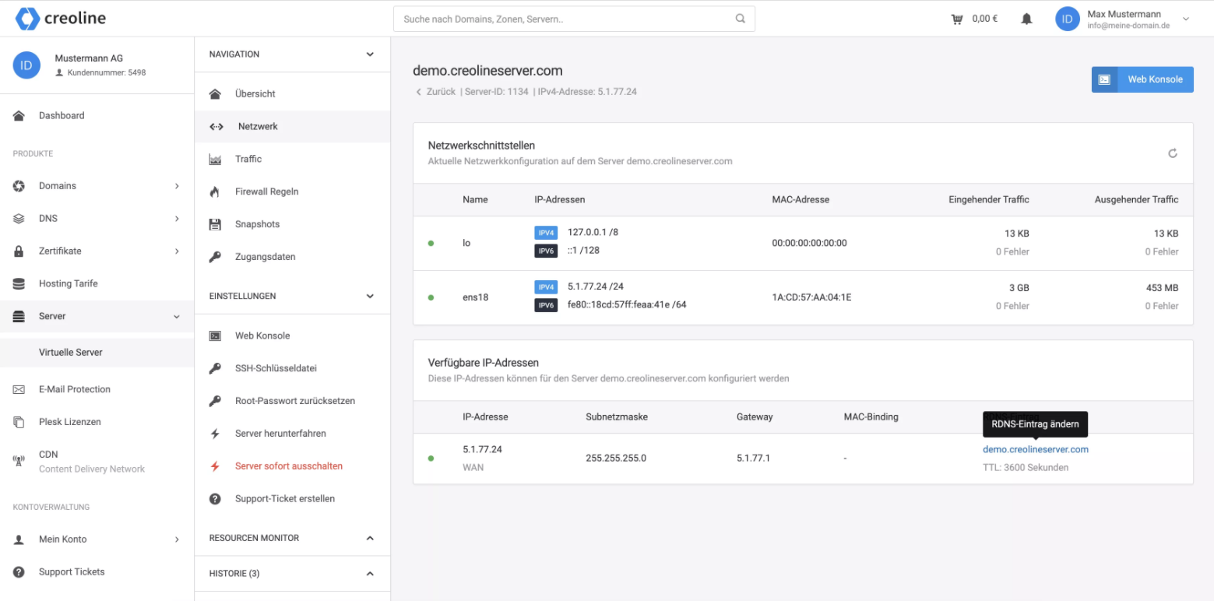Click the Traffic chart icon
This screenshot has width=1214, height=601.
(x=216, y=160)
